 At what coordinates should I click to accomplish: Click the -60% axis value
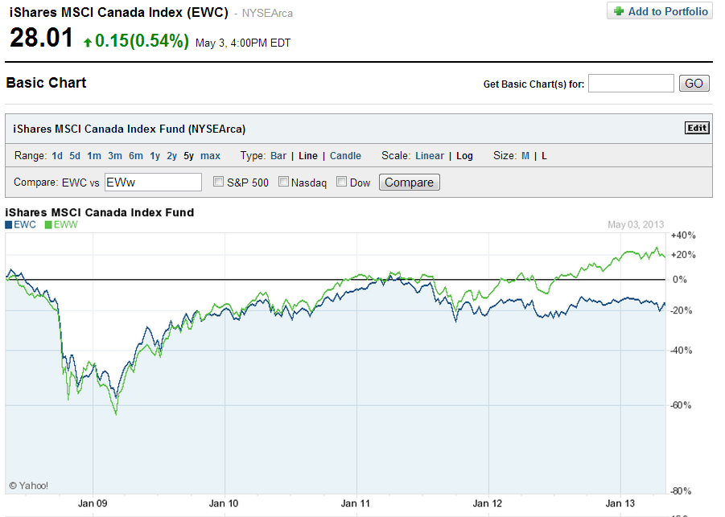click(x=681, y=405)
